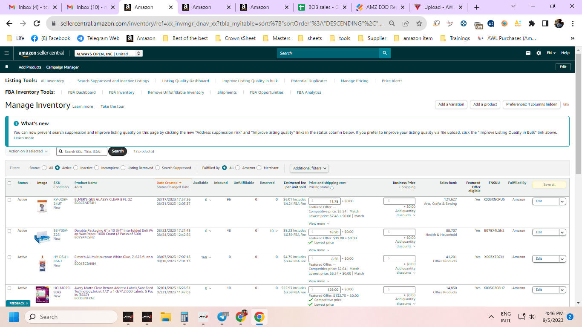Select the Incomplete status radio button
Image resolution: width=582 pixels, height=327 pixels.
tap(97, 168)
